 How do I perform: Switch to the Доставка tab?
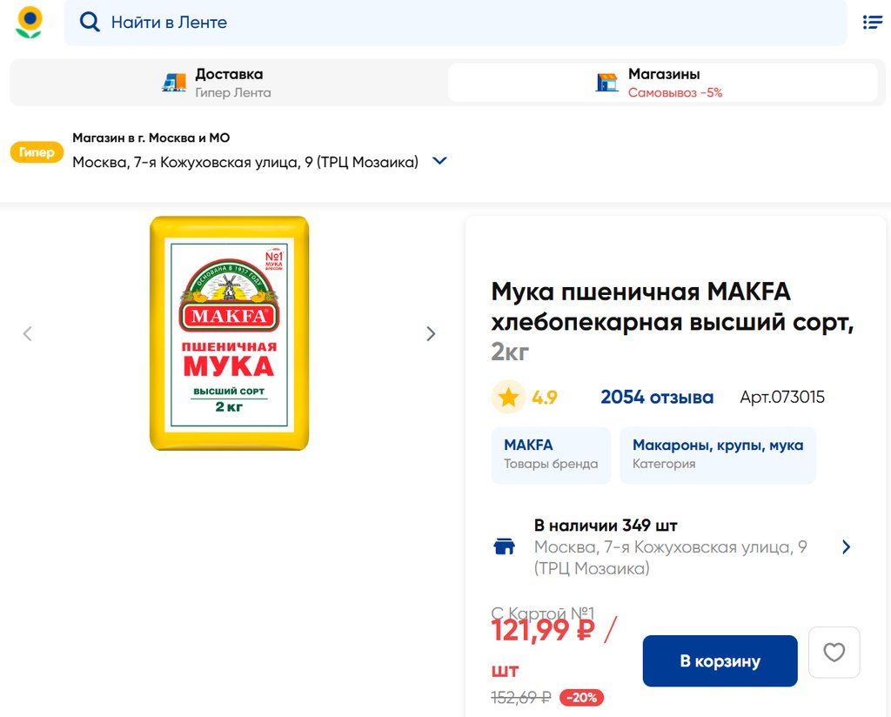coord(228,83)
